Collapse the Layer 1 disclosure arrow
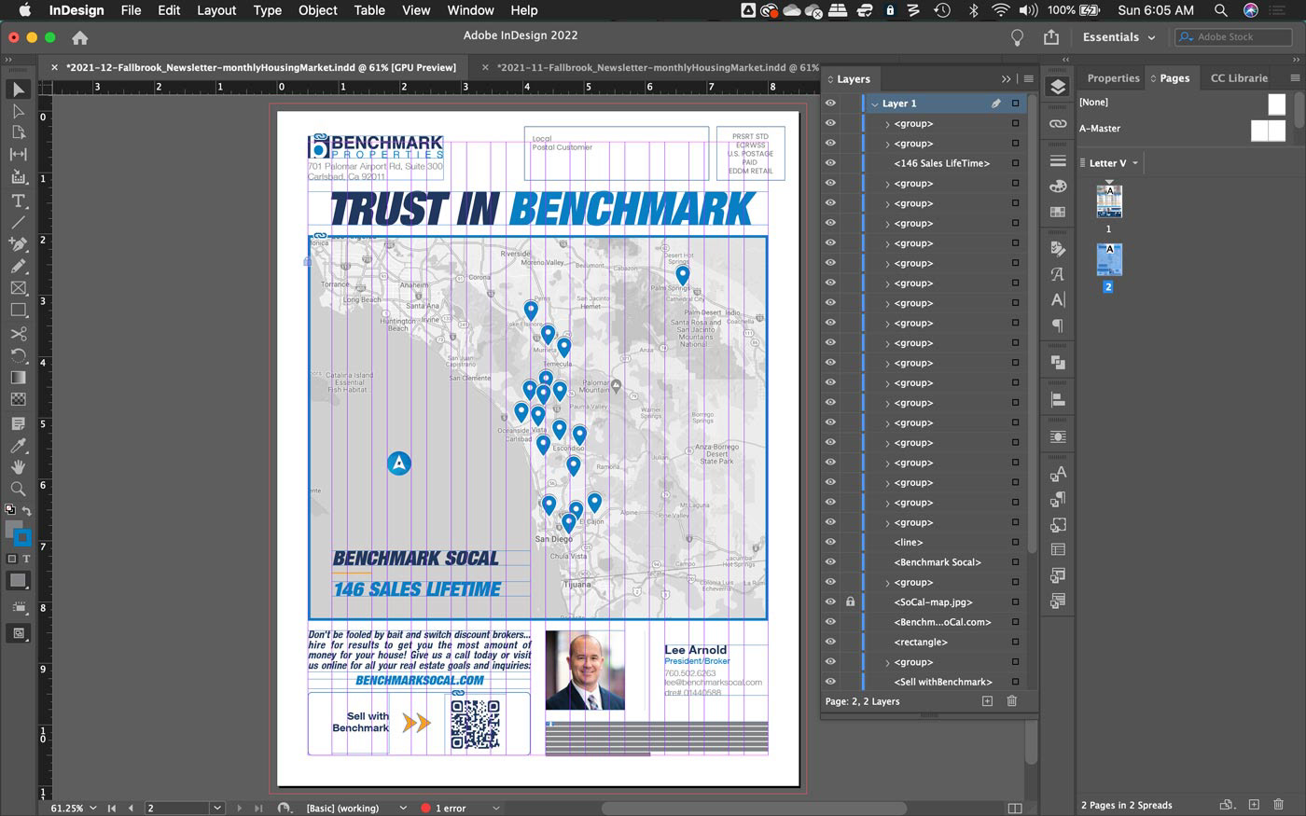This screenshot has width=1306, height=816. point(874,104)
